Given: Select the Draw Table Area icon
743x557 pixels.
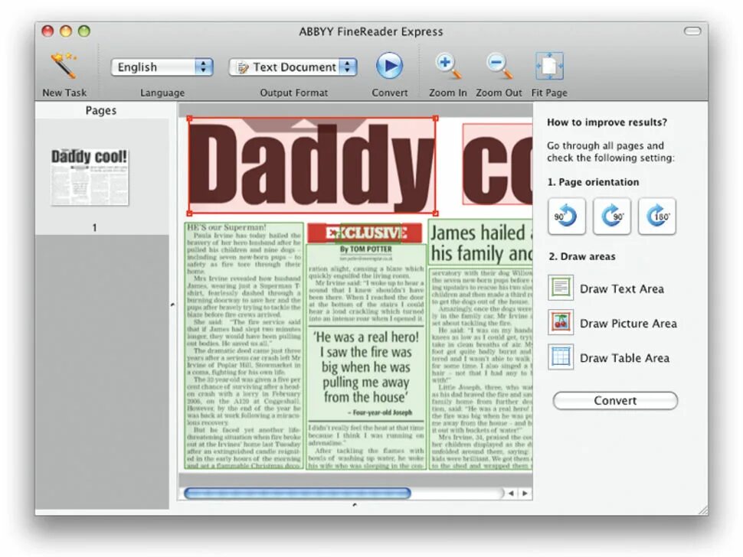Looking at the screenshot, I should pos(561,357).
